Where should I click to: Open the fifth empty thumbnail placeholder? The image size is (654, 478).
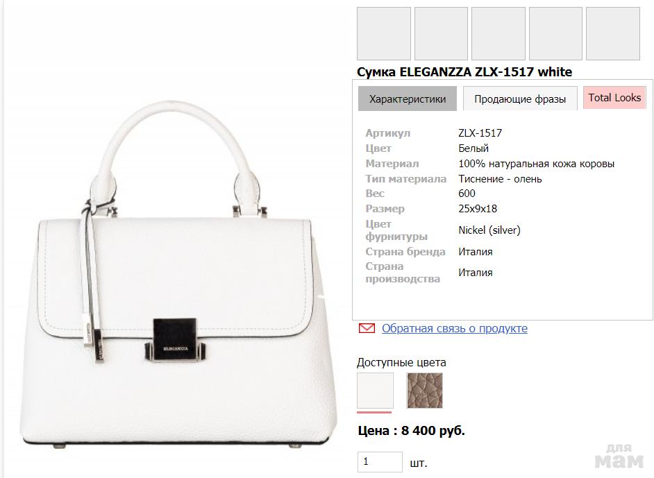click(613, 33)
